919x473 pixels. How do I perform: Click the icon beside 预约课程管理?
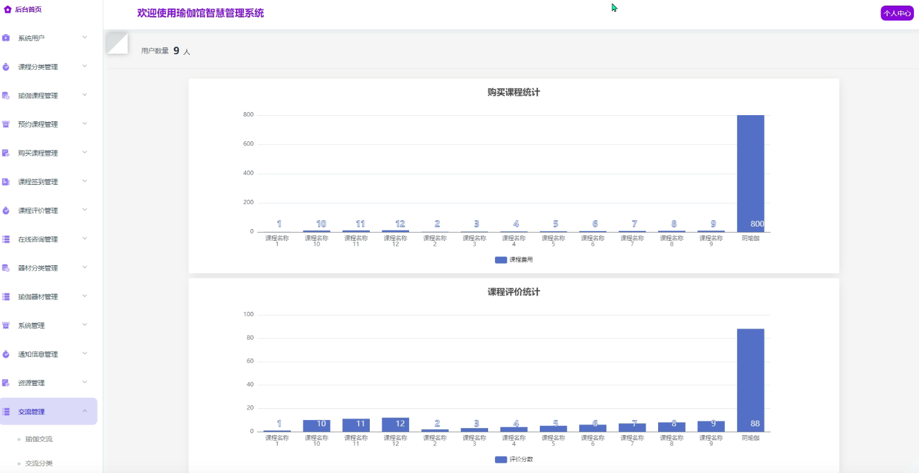point(6,124)
